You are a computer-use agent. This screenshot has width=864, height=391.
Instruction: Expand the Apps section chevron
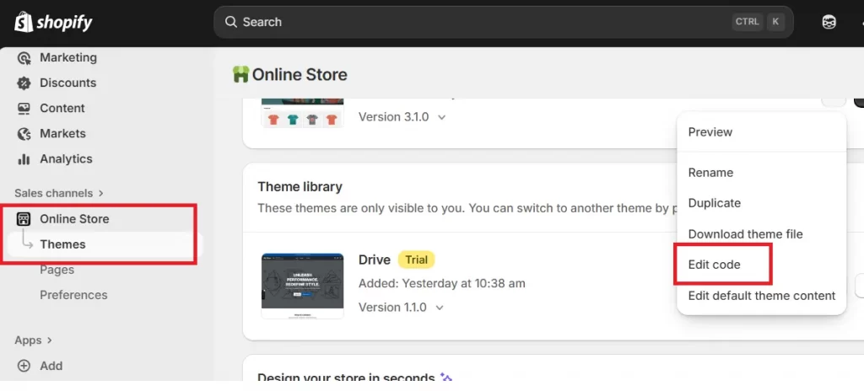(49, 340)
